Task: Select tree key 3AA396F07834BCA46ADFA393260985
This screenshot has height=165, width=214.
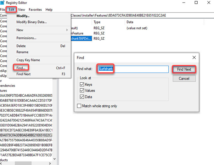Action: pos(26,96)
